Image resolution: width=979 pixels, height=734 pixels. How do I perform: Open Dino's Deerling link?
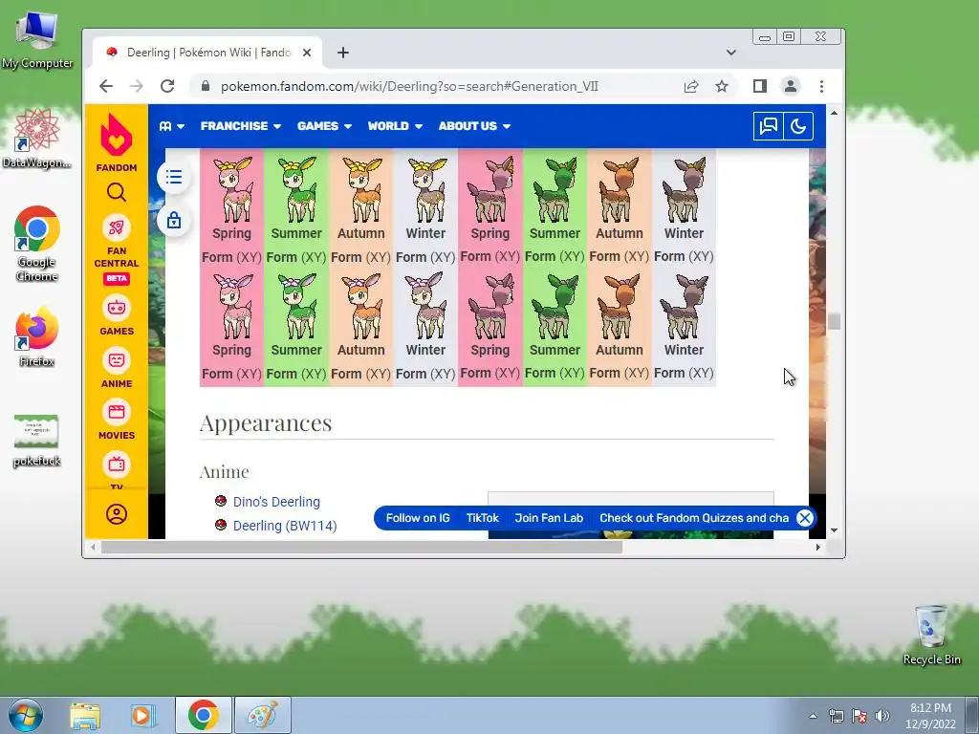(276, 502)
